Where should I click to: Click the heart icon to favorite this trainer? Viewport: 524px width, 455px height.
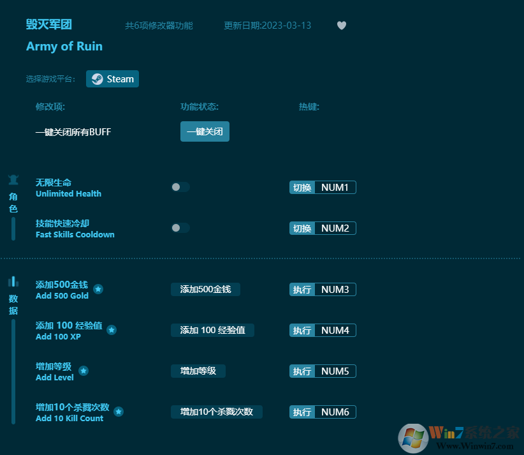[x=341, y=26]
